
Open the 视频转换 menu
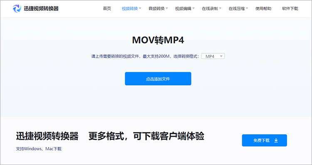tap(130, 9)
